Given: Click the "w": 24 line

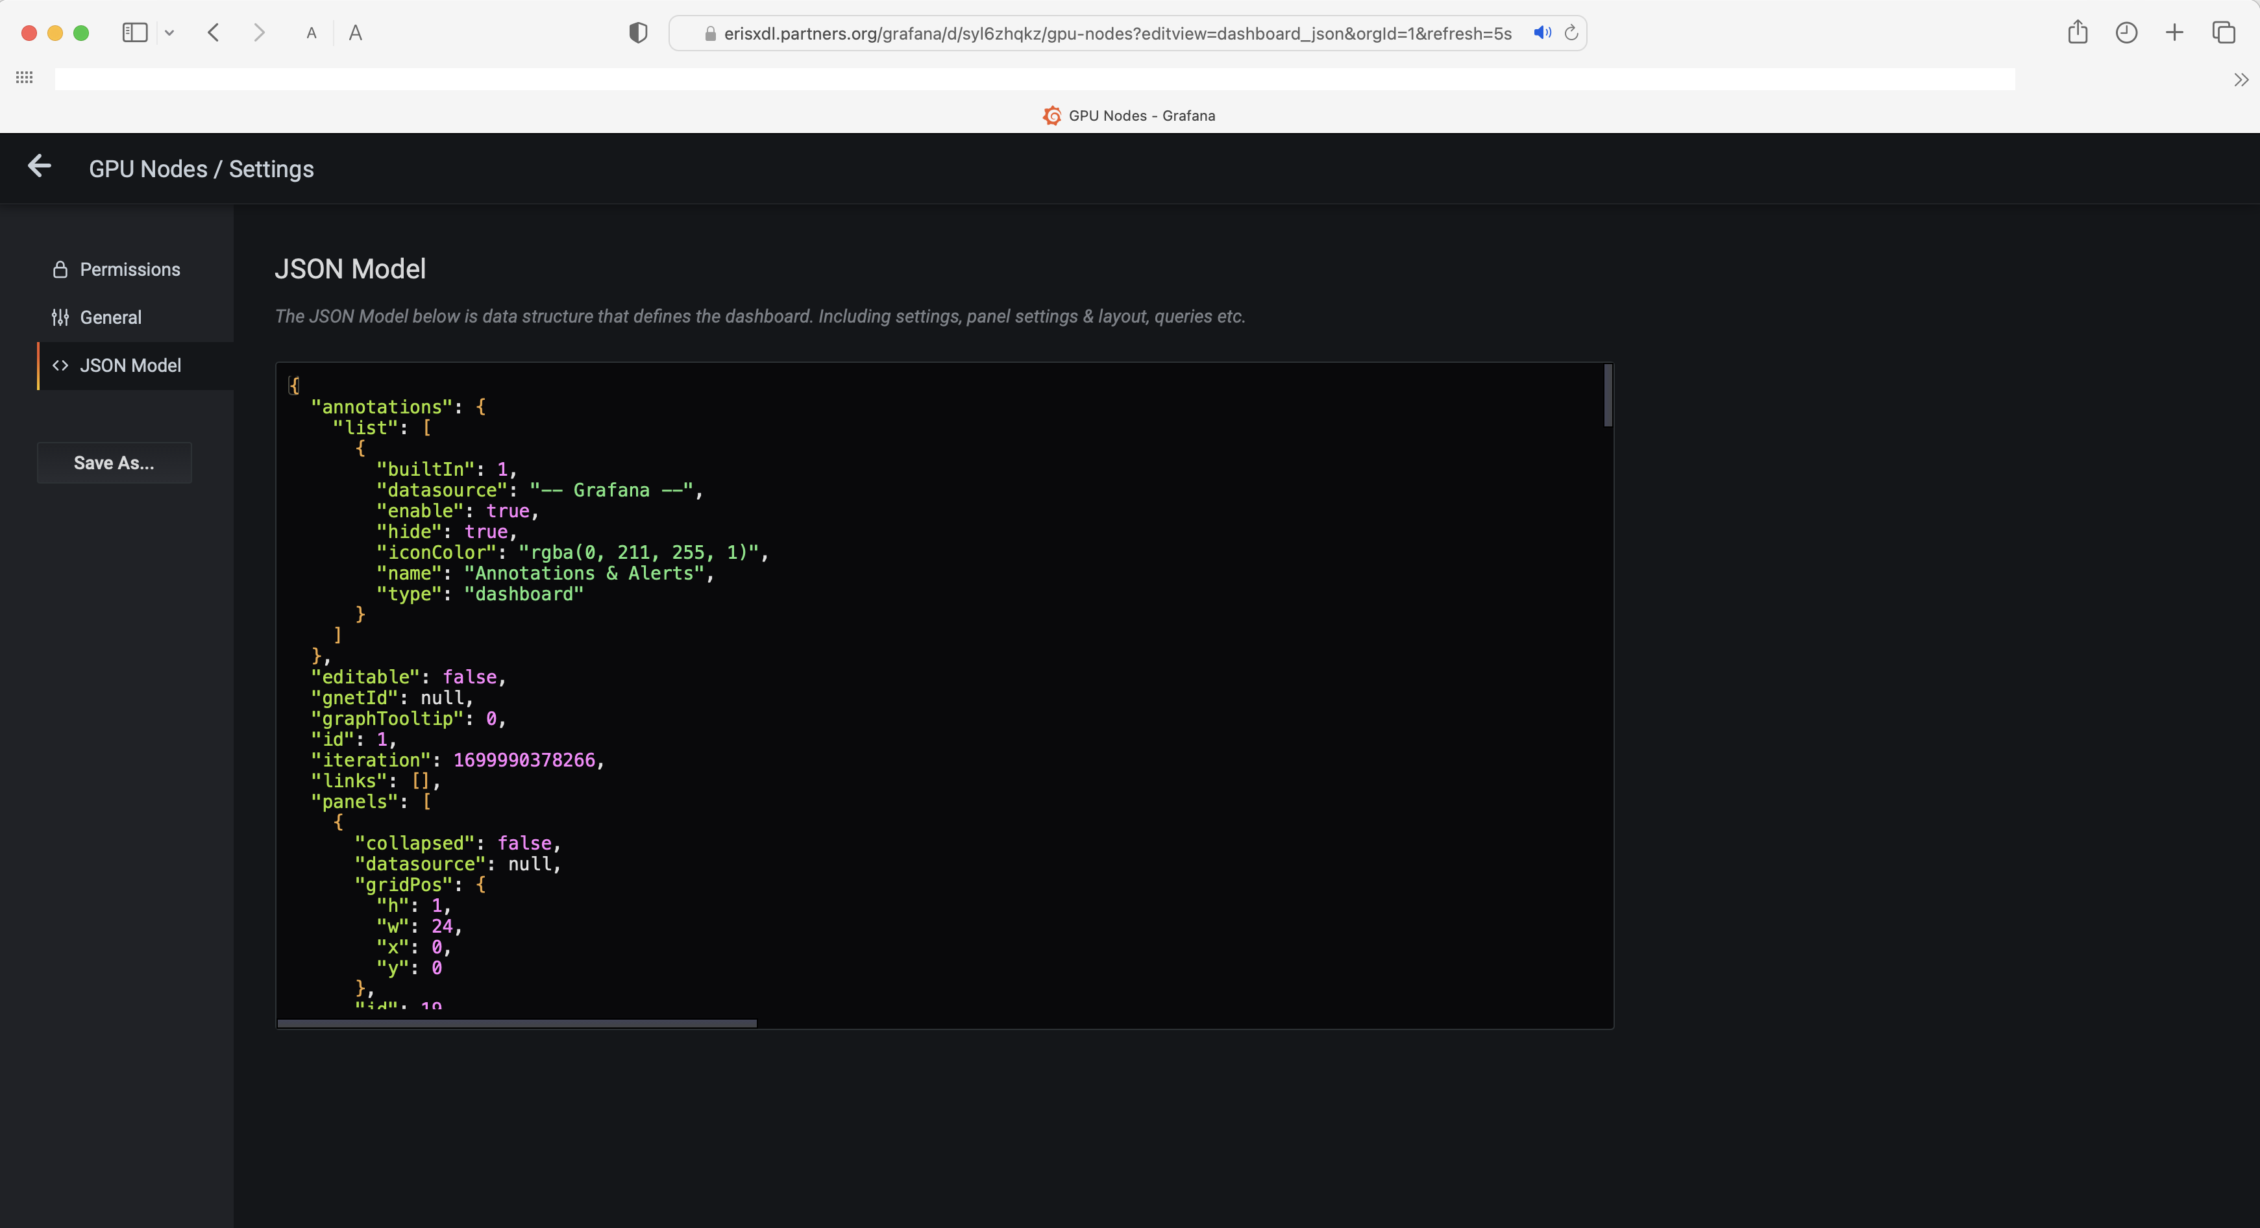Looking at the screenshot, I should (x=419, y=927).
